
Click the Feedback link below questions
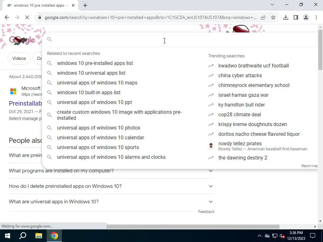click(x=206, y=212)
